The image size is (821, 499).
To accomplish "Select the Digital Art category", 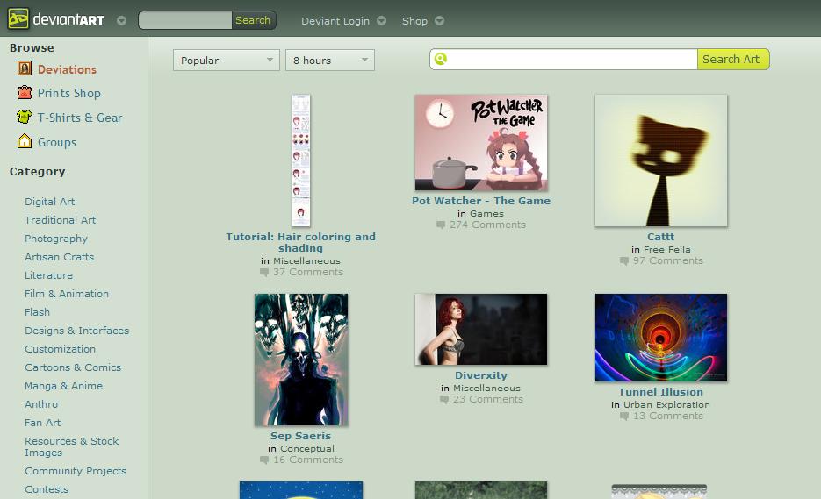I will pyautogui.click(x=50, y=202).
